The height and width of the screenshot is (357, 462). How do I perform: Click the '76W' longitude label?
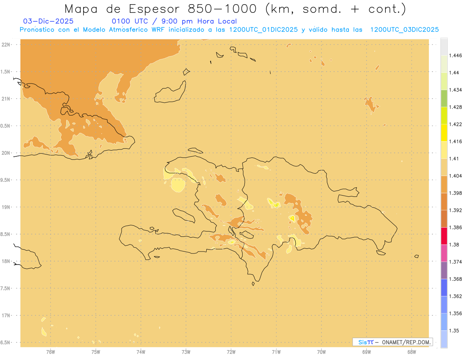50,352
